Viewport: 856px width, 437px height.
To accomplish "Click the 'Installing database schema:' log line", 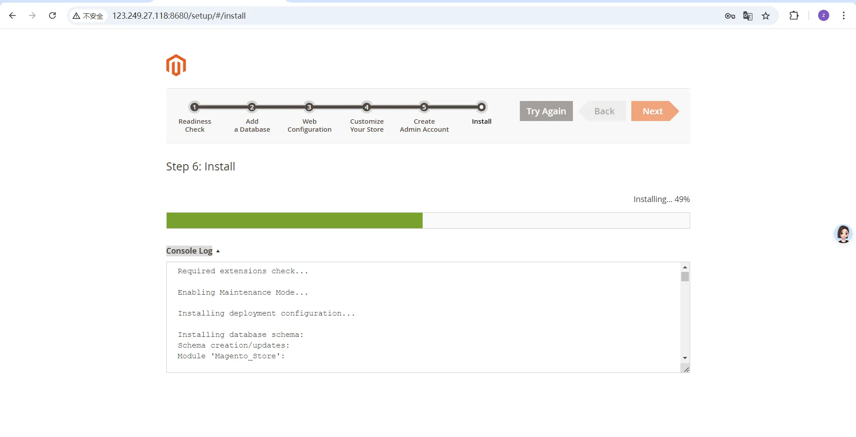I will point(241,335).
